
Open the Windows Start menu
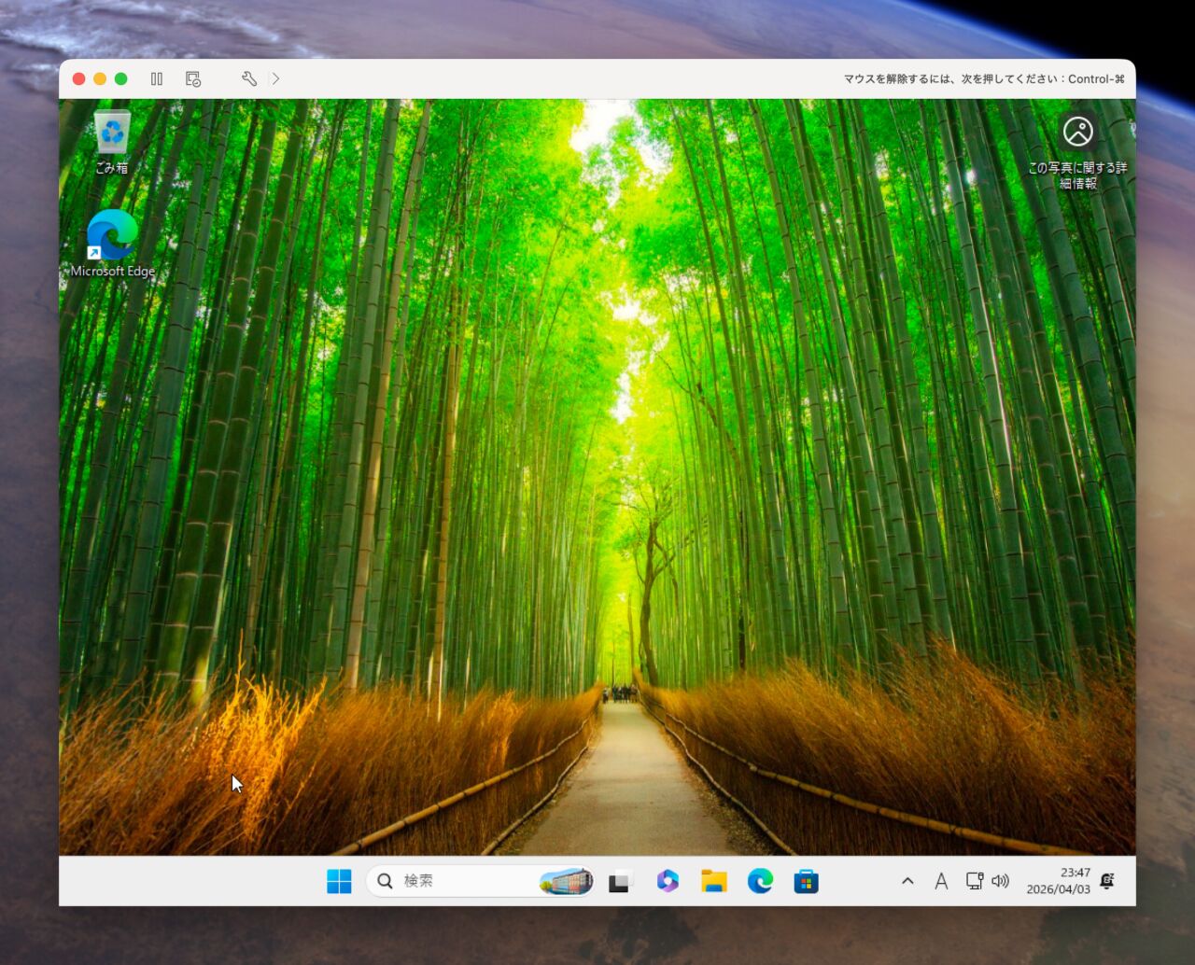(x=339, y=881)
